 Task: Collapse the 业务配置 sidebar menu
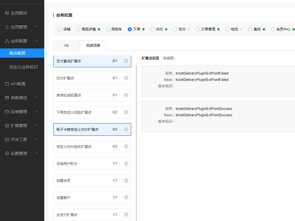point(37,41)
